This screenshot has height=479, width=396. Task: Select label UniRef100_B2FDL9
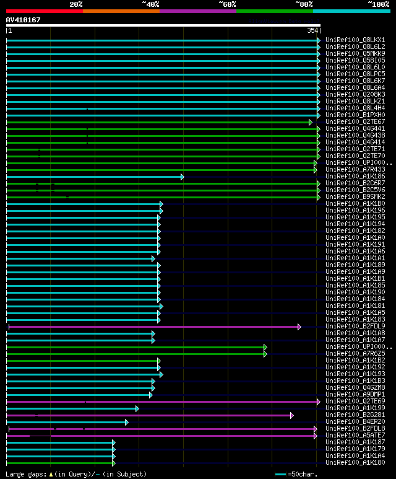(355, 327)
